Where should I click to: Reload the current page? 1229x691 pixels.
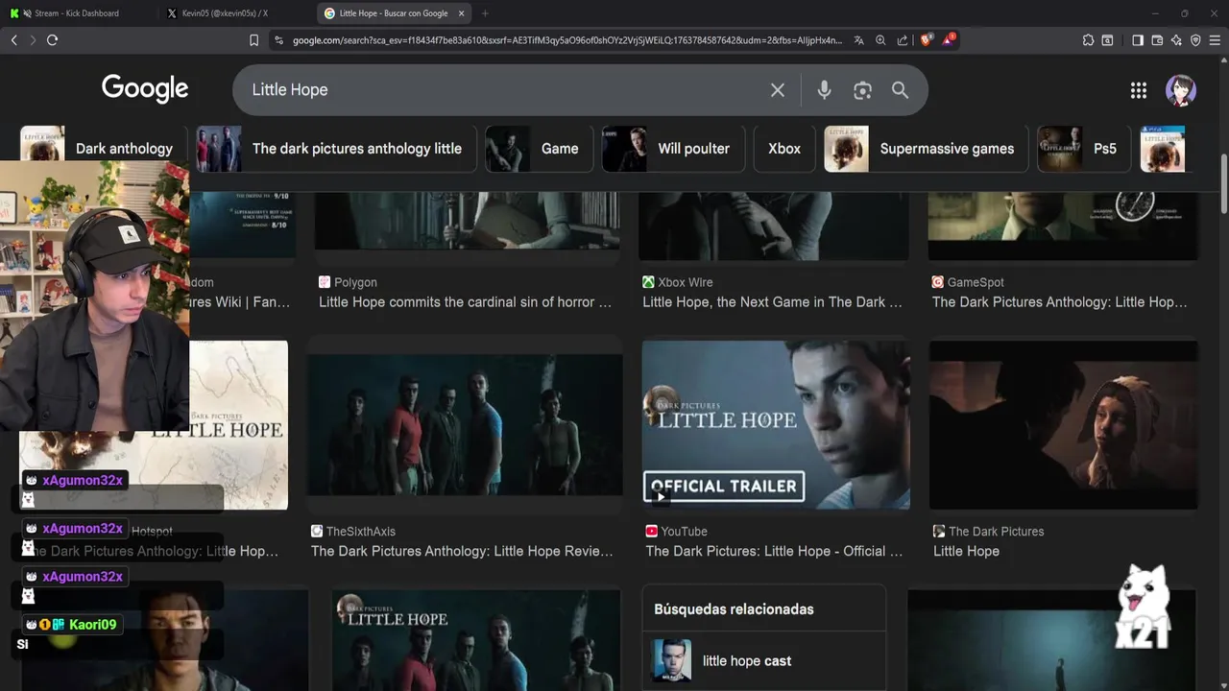pyautogui.click(x=52, y=40)
